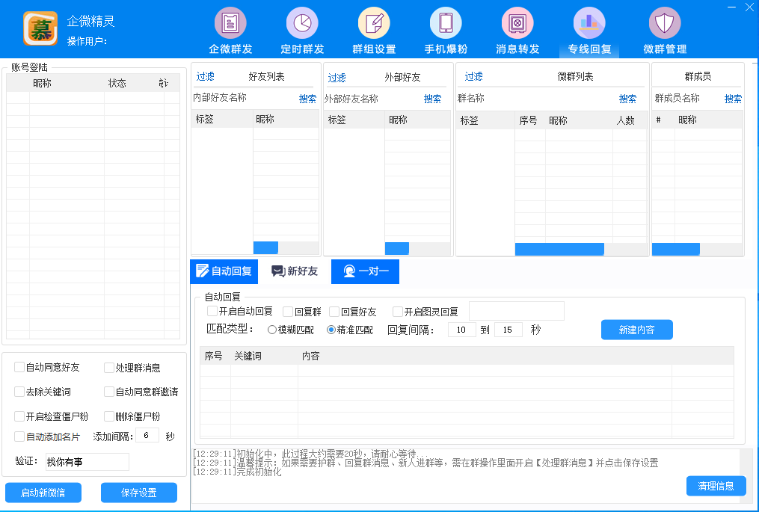Click the 验证 field containing 找你有事
The height and width of the screenshot is (512, 759).
87,462
